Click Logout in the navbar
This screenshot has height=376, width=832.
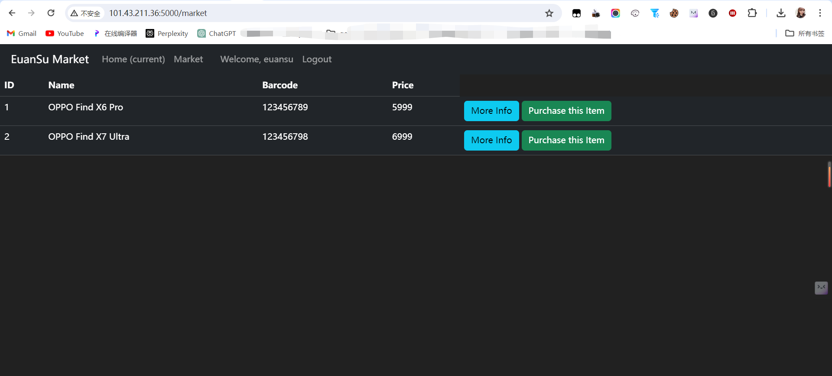(317, 59)
